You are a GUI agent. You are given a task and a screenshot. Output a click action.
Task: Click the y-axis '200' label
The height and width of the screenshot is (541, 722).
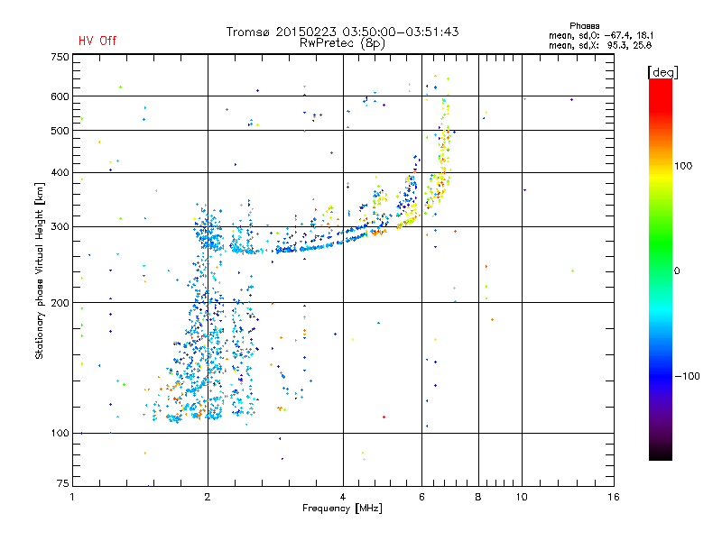tap(60, 303)
